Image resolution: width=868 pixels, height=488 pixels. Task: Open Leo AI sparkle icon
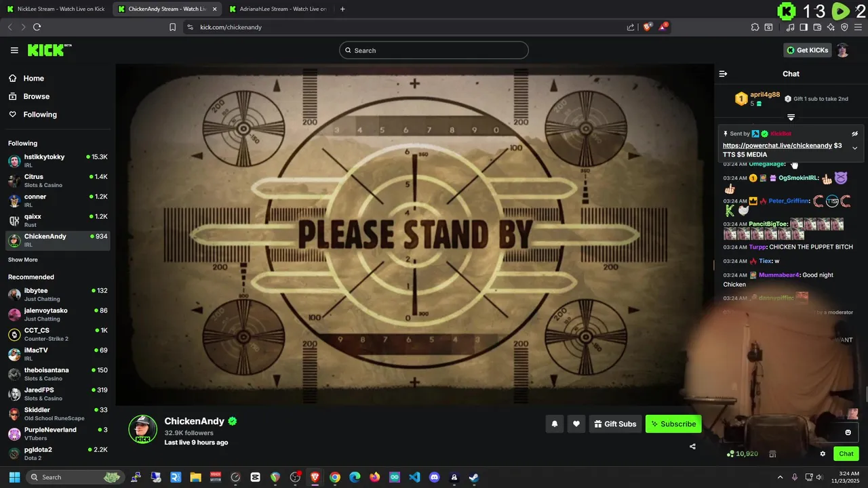[831, 27]
